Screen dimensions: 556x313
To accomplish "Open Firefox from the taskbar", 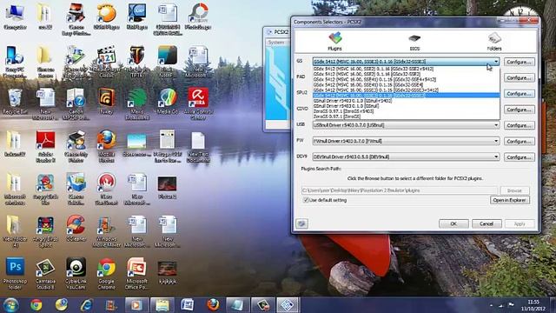I will coord(212,305).
